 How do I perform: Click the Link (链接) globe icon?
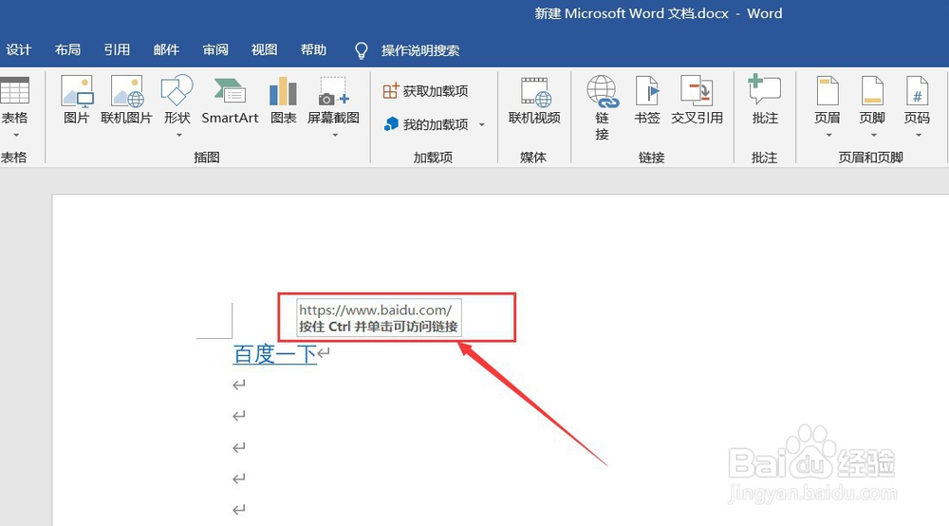[603, 92]
